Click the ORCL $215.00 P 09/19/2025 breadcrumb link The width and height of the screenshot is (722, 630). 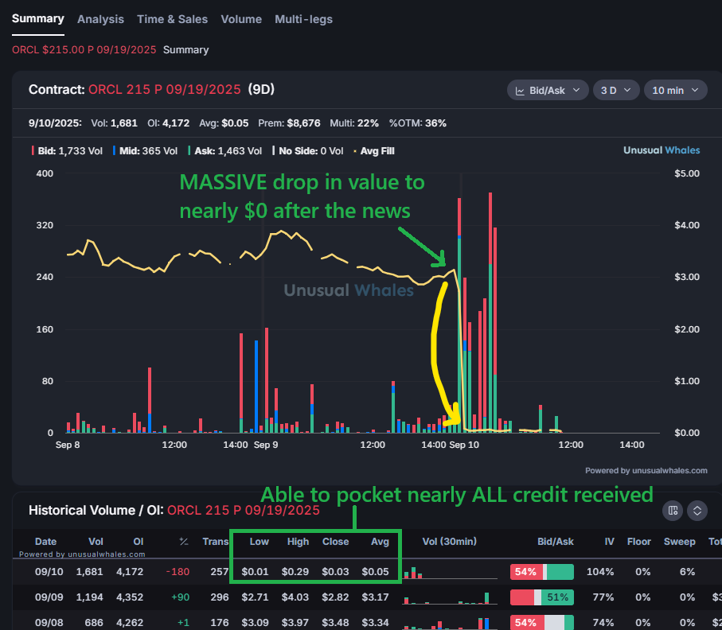pyautogui.click(x=84, y=49)
